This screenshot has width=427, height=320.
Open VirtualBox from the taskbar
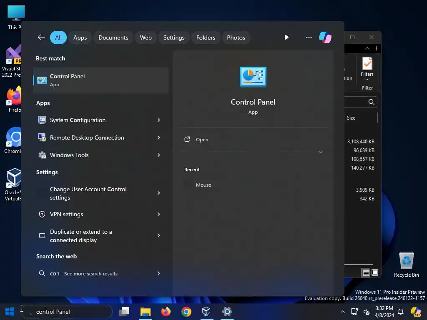tap(206, 312)
